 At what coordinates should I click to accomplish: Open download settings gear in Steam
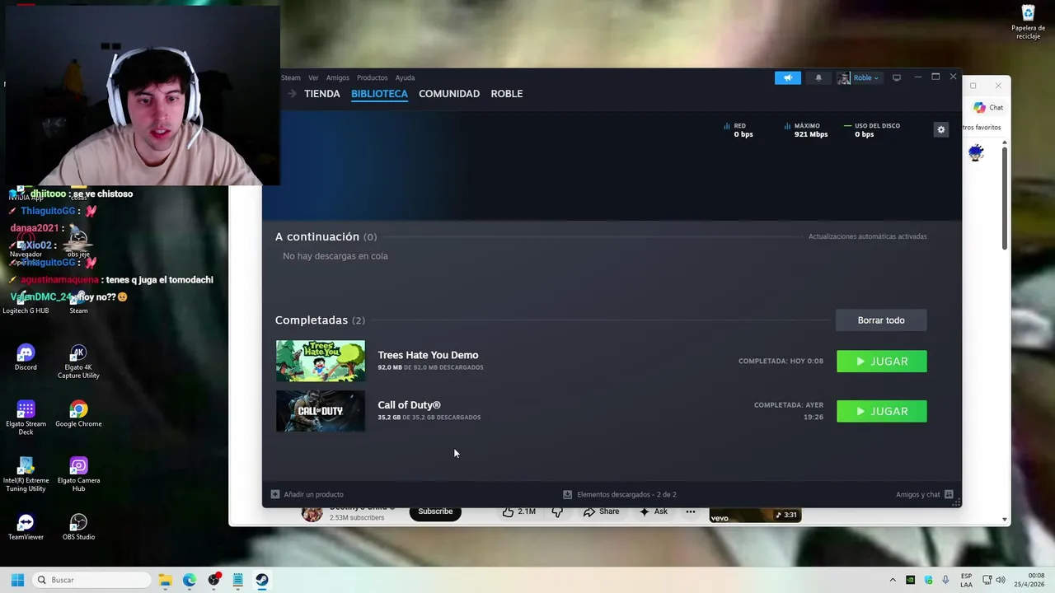tap(940, 129)
